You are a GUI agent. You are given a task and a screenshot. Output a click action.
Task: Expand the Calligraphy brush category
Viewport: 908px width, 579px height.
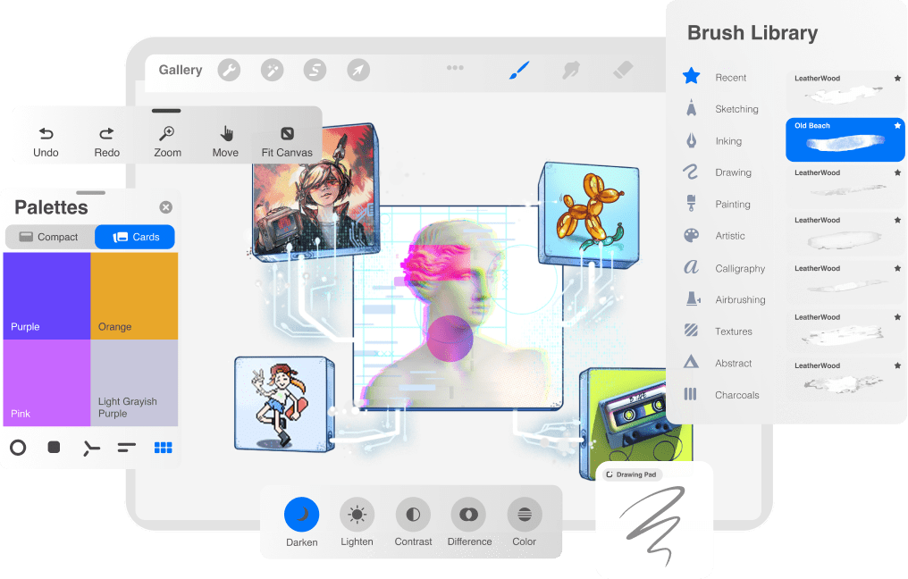(739, 268)
